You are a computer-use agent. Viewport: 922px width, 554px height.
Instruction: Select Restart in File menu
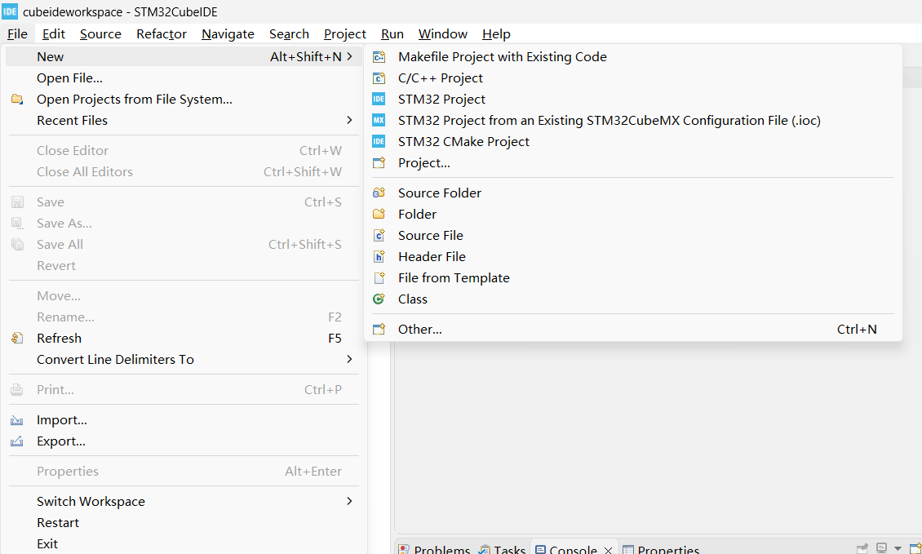(184, 523)
